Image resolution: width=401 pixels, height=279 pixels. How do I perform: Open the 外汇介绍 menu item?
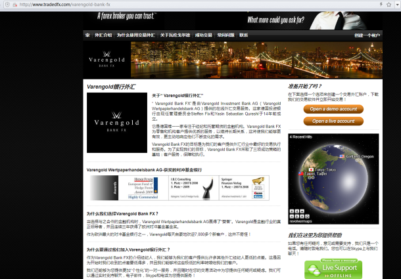103,35
